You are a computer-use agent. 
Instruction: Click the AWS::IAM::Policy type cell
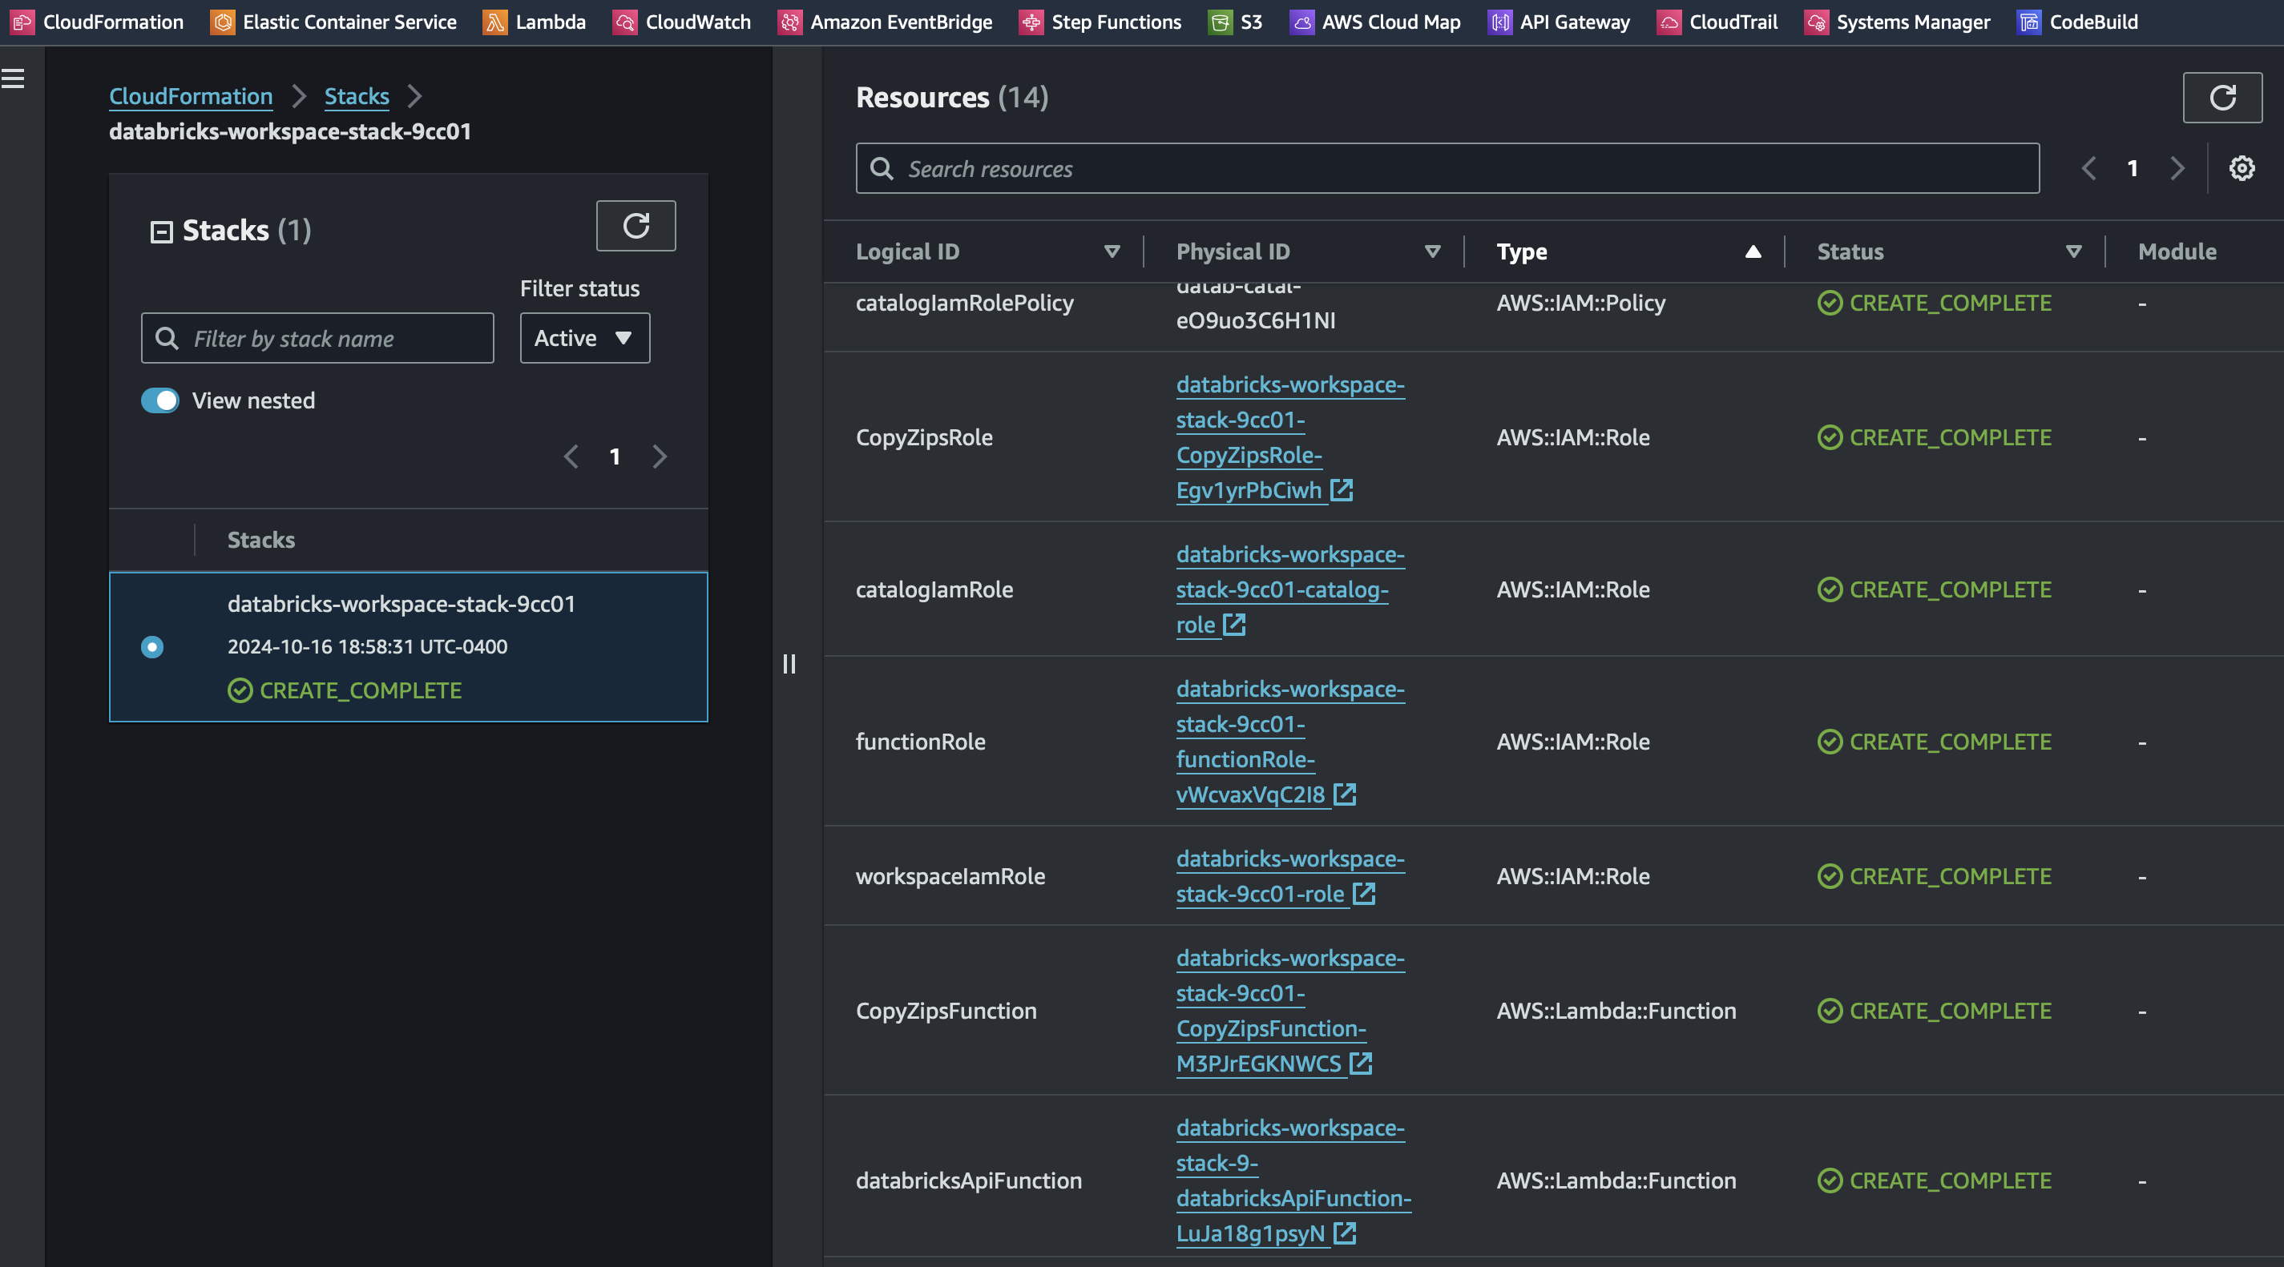(x=1581, y=303)
